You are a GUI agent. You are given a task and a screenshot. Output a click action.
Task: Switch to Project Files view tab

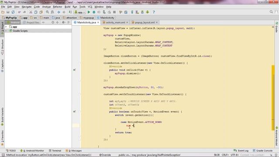(31, 22)
